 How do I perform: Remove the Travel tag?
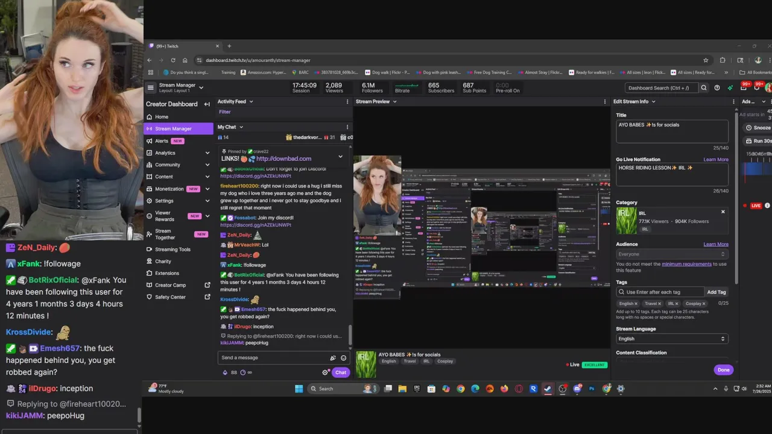pyautogui.click(x=659, y=304)
